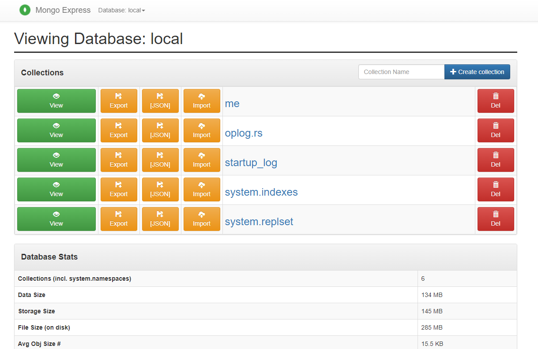View the startup_log collection

pyautogui.click(x=56, y=160)
